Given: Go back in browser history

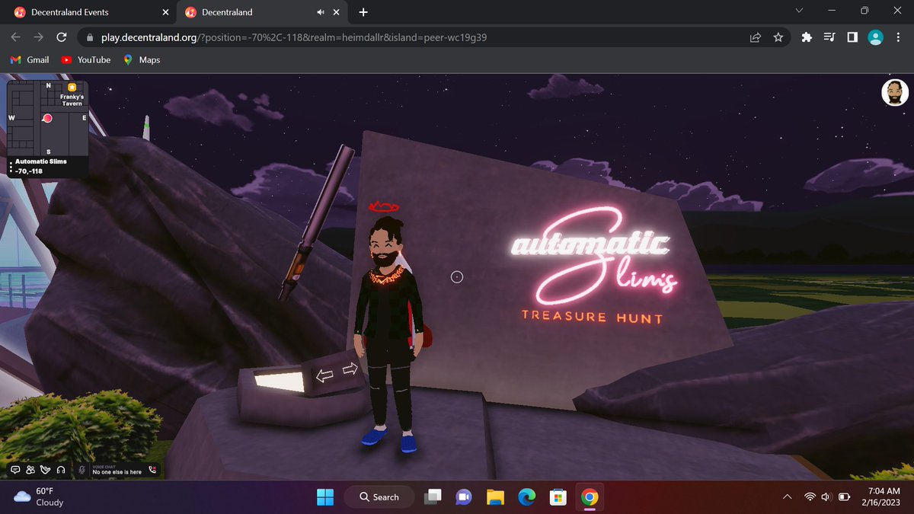Looking at the screenshot, I should pyautogui.click(x=16, y=37).
